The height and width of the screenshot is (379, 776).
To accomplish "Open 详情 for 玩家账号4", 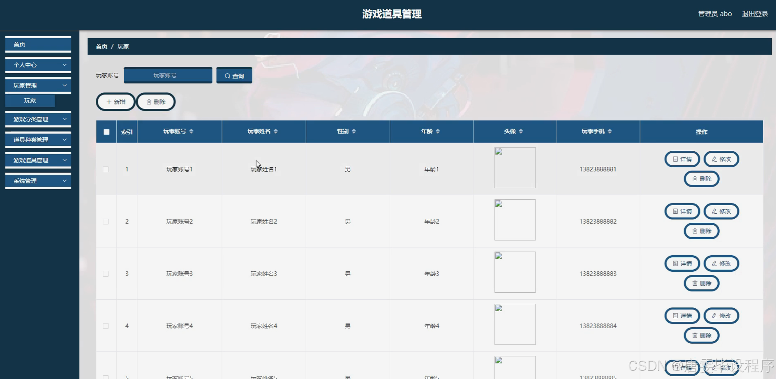I will click(x=682, y=316).
